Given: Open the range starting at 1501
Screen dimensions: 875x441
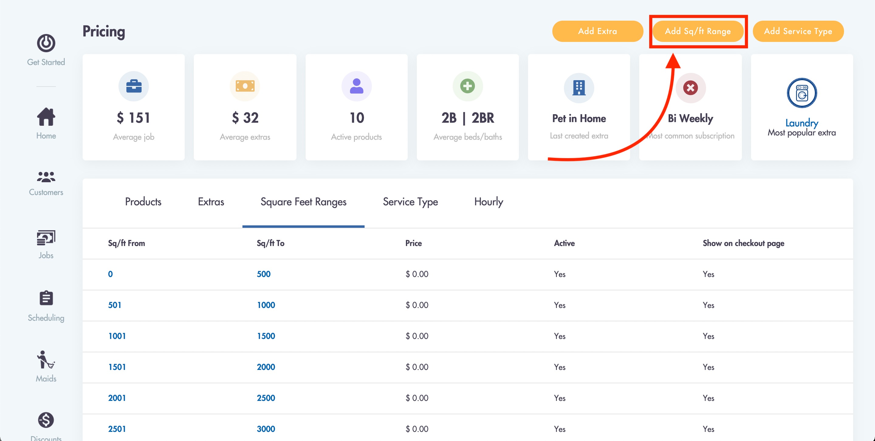Looking at the screenshot, I should click(117, 367).
